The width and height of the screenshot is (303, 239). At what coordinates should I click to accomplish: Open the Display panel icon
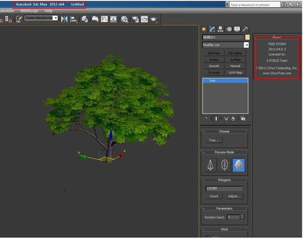[237, 29]
